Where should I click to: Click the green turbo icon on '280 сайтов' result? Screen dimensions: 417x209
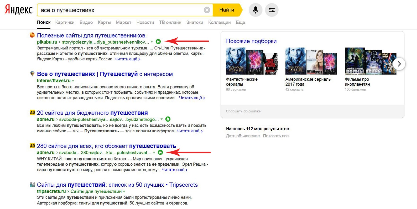point(160,152)
